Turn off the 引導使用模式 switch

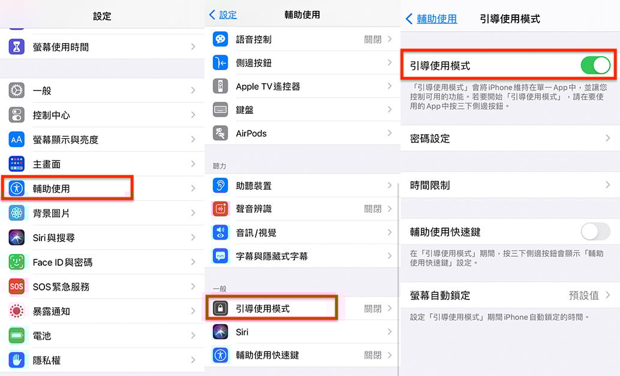click(x=595, y=65)
